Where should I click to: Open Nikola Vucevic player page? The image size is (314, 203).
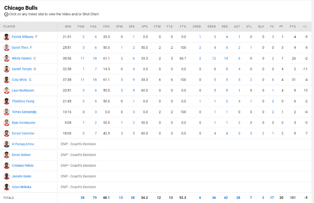(22, 58)
